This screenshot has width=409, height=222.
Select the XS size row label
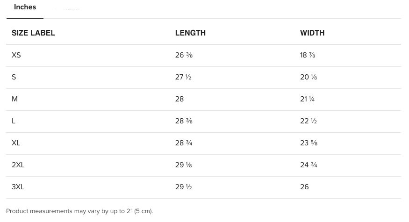[x=16, y=55]
